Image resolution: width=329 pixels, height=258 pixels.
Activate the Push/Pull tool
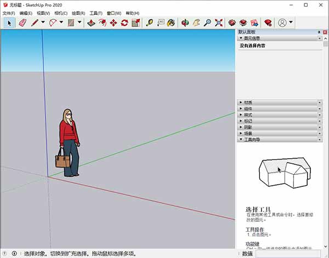click(x=91, y=23)
